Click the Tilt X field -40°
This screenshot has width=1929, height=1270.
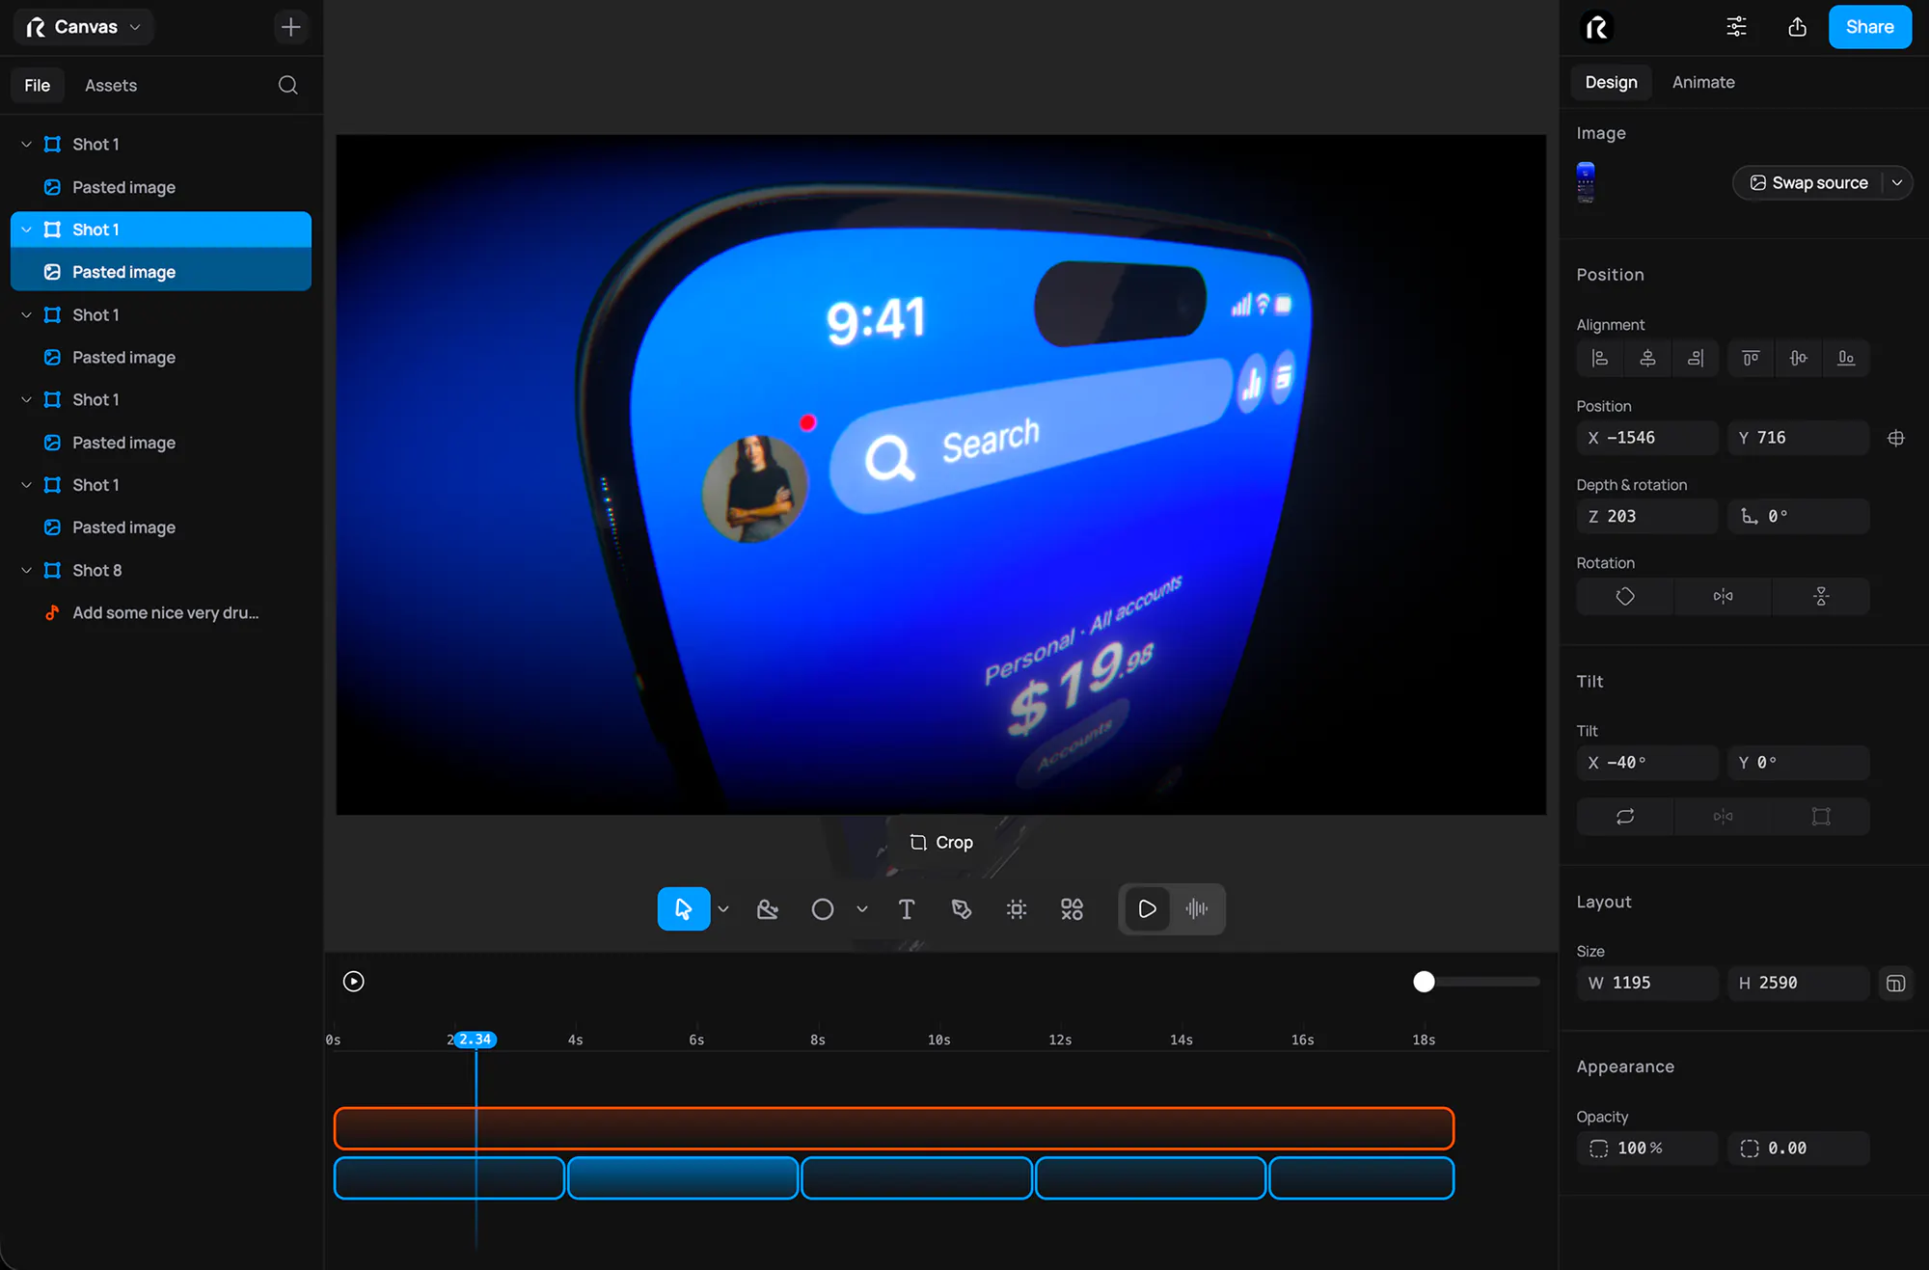[1647, 763]
